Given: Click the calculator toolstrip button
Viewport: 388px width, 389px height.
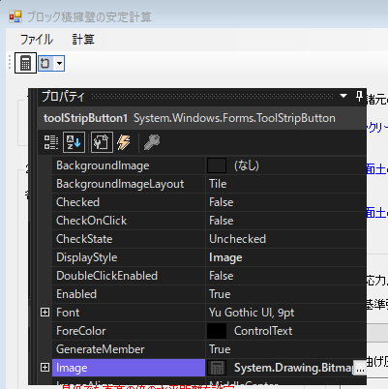Looking at the screenshot, I should pyautogui.click(x=25, y=63).
